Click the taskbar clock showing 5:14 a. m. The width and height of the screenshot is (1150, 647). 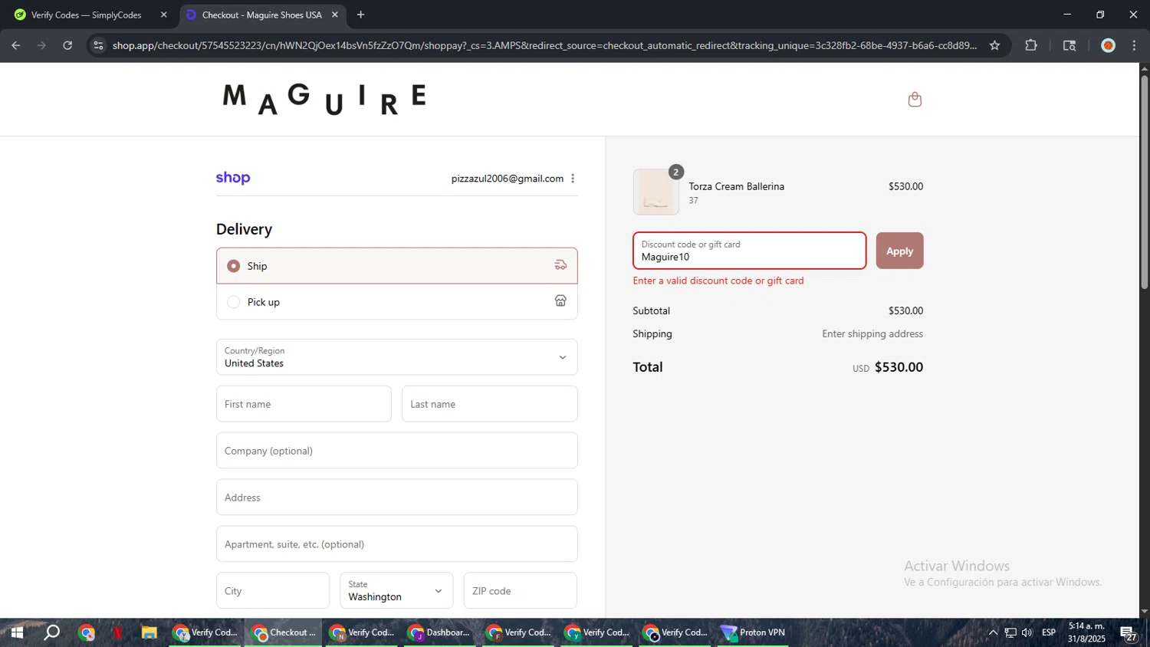1086,632
